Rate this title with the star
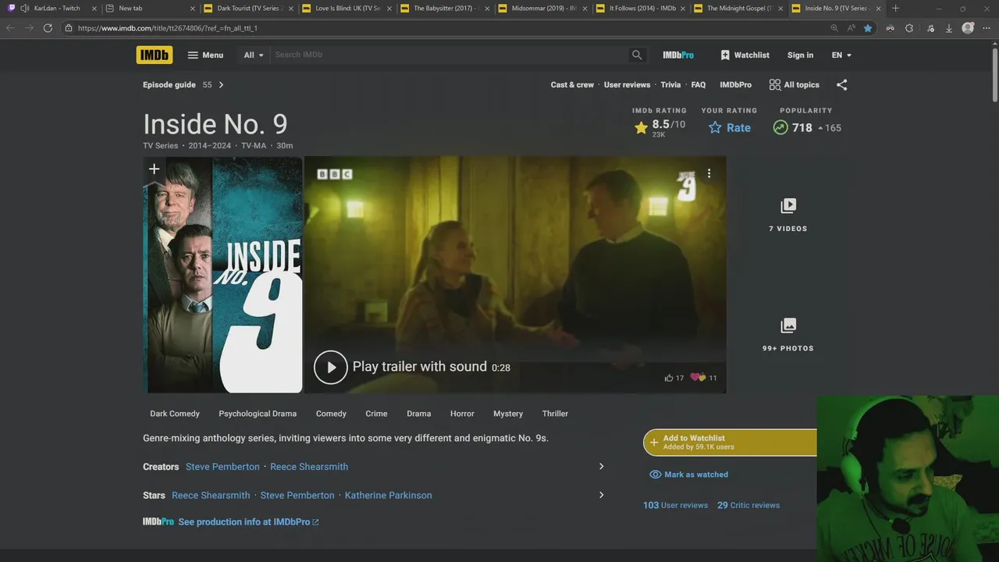Image resolution: width=999 pixels, height=562 pixels. point(729,127)
